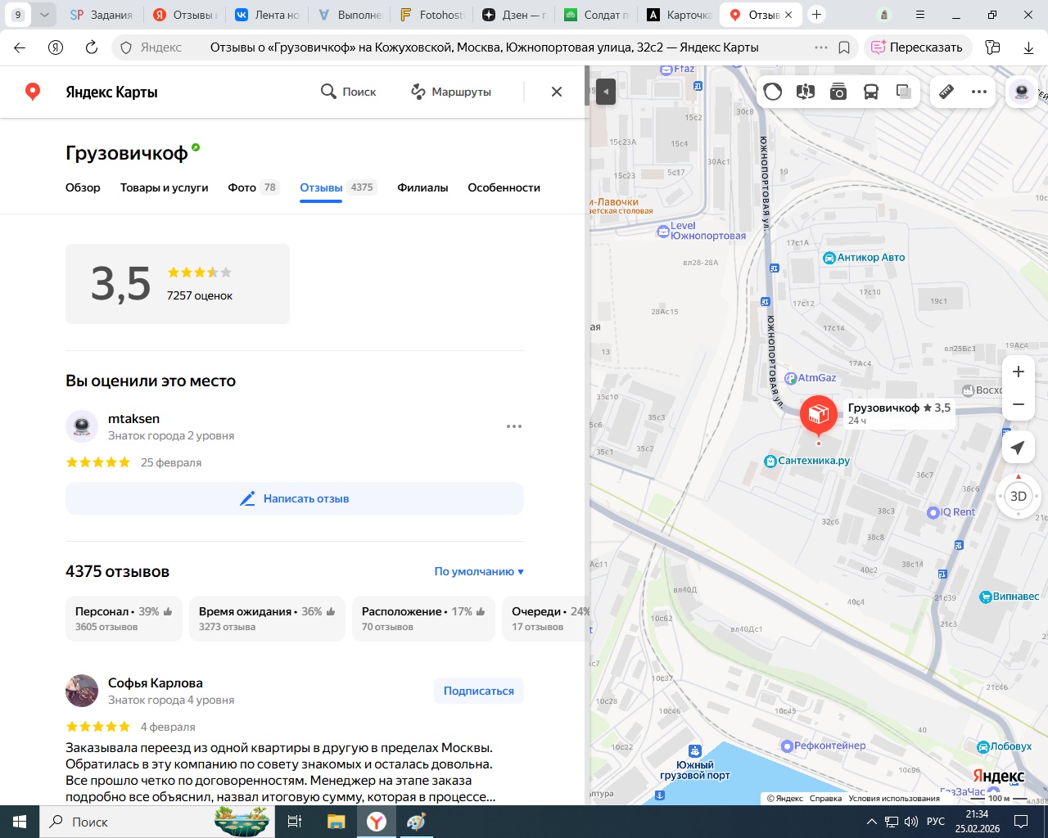The image size is (1048, 838).
Task: Click the Рефконтейнер map place
Action: 824,746
